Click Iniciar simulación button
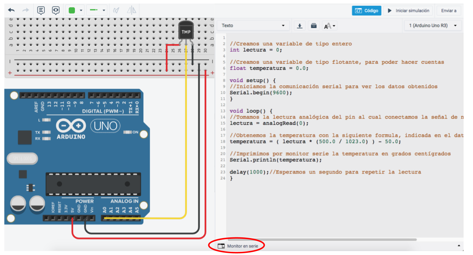This screenshot has width=473, height=255. 408,11
